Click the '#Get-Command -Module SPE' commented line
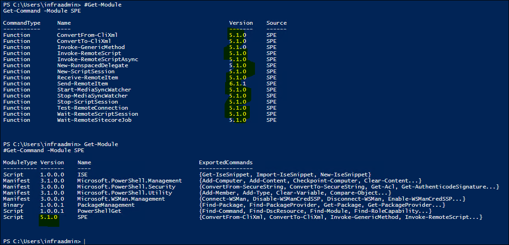 (44, 150)
